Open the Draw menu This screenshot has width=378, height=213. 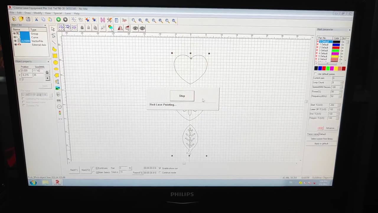(x=27, y=13)
